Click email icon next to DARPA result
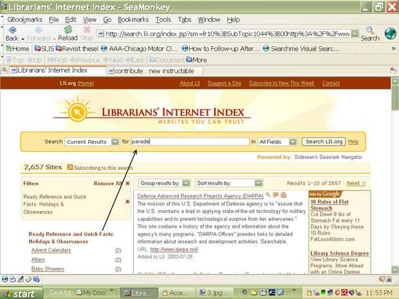399x299 pixels. pos(283,195)
